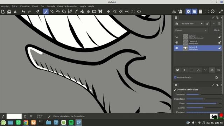Select the Lines and Curves tool
The height and width of the screenshot is (126, 224).
pyautogui.click(x=52, y=12)
